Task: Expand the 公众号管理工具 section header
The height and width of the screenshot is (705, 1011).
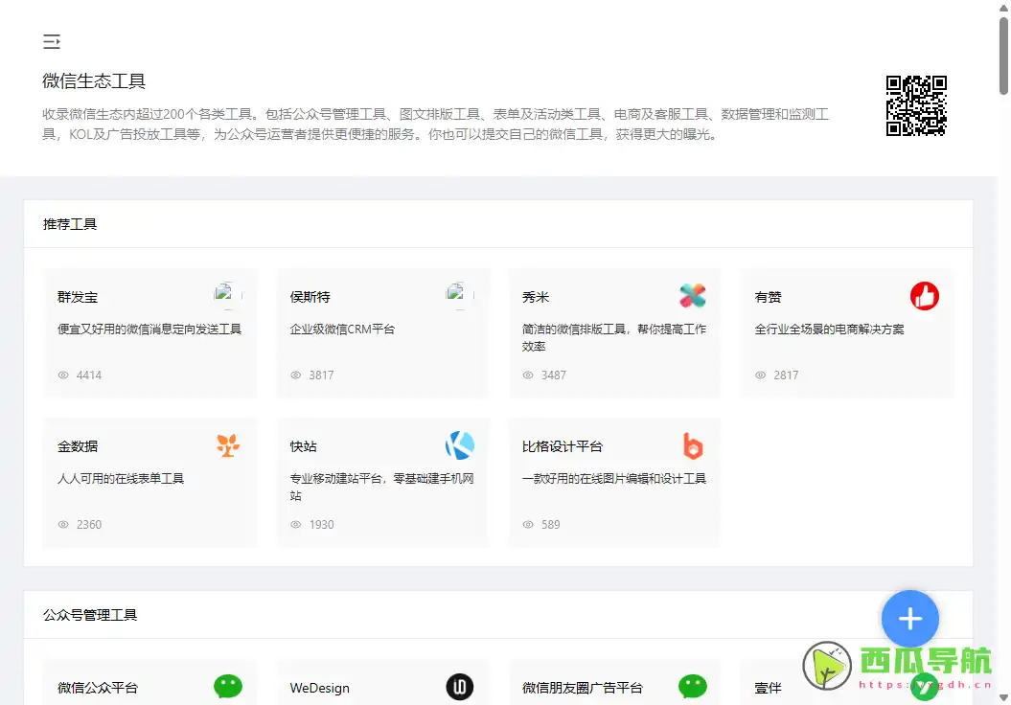Action: (89, 615)
